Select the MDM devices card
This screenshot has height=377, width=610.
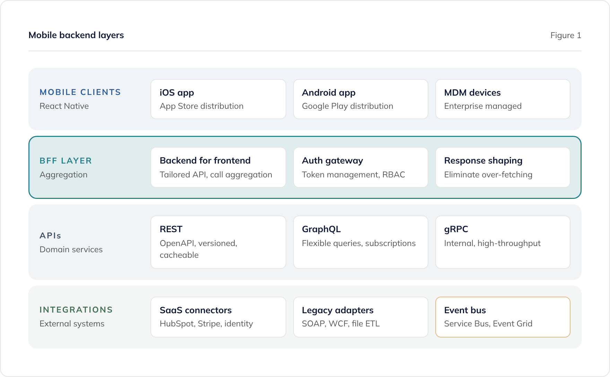point(503,99)
